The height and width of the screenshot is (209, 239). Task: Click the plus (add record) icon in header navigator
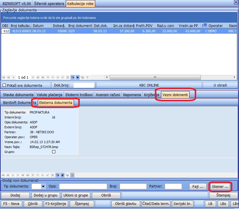pyautogui.click(x=48, y=78)
